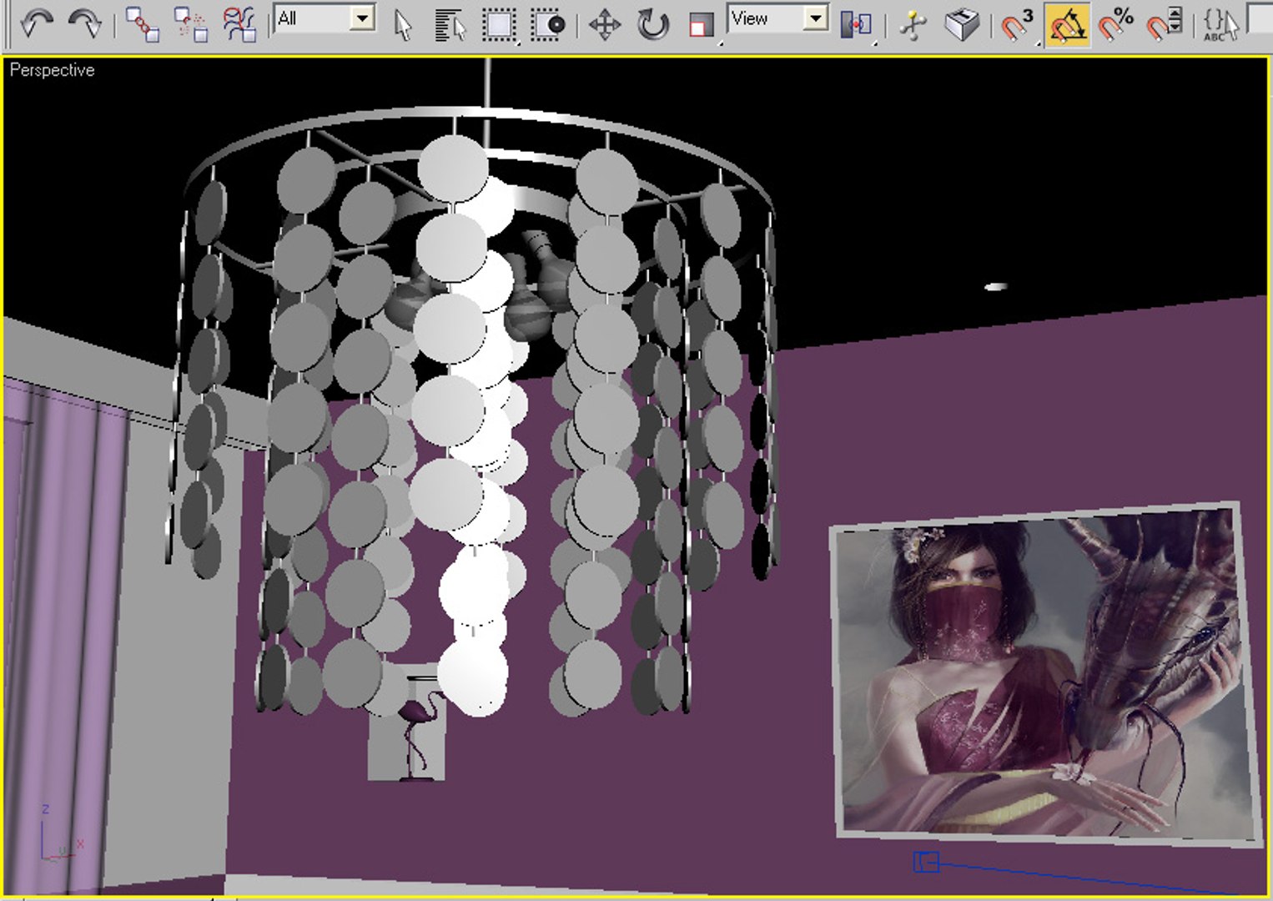Image resolution: width=1273 pixels, height=901 pixels.
Task: Activate the Select and Manipulate tool
Action: 913,23
